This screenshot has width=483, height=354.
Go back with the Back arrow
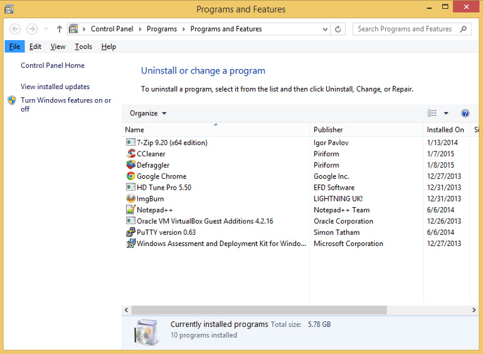(x=15, y=29)
